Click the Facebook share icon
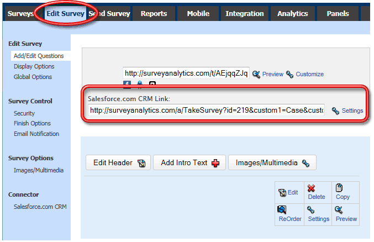Image resolution: width=374 pixels, height=242 pixels. click(x=127, y=85)
